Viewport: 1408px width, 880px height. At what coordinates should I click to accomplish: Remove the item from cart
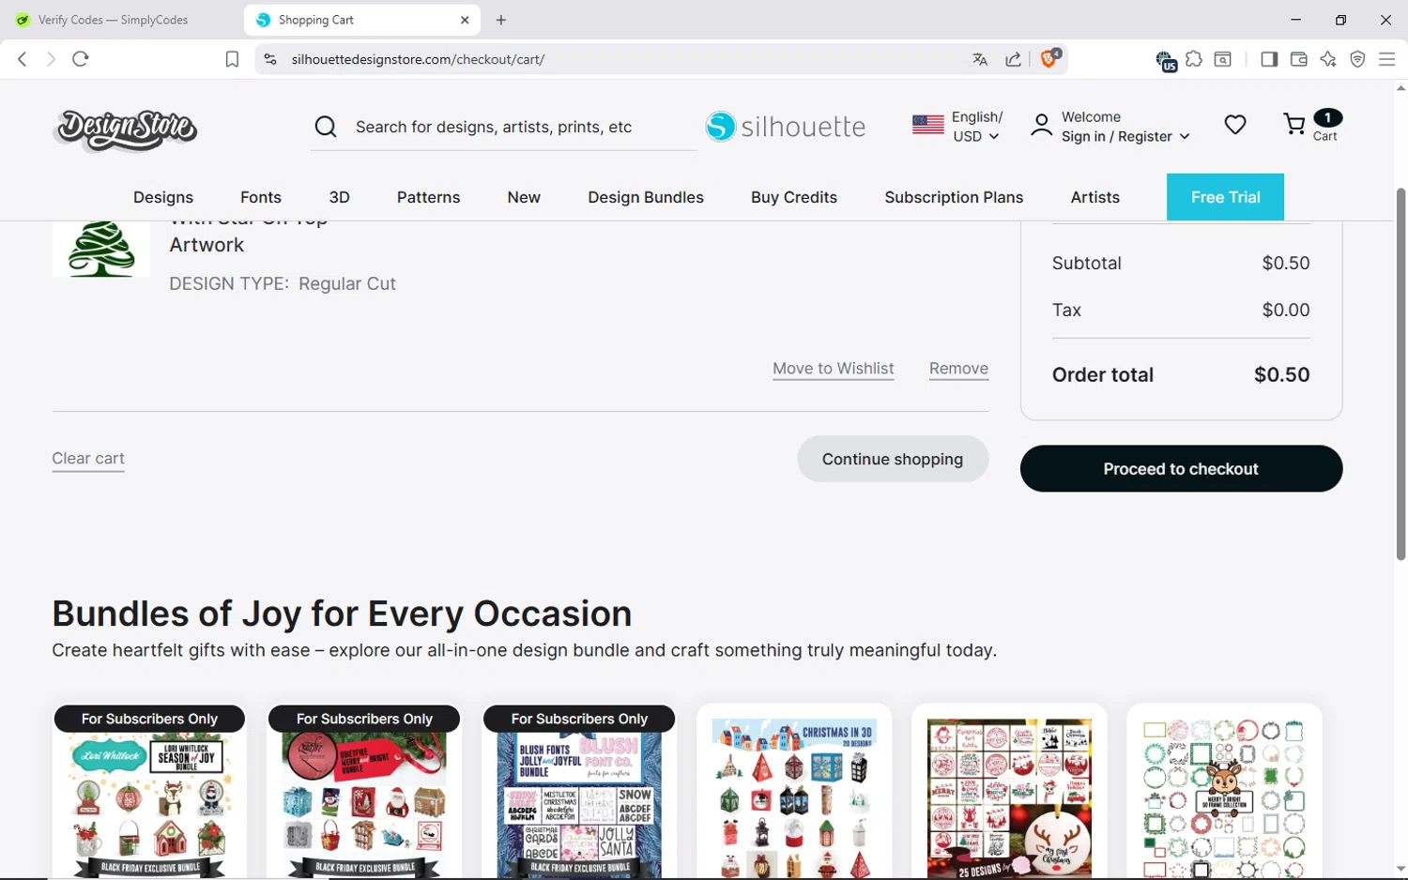click(x=958, y=369)
